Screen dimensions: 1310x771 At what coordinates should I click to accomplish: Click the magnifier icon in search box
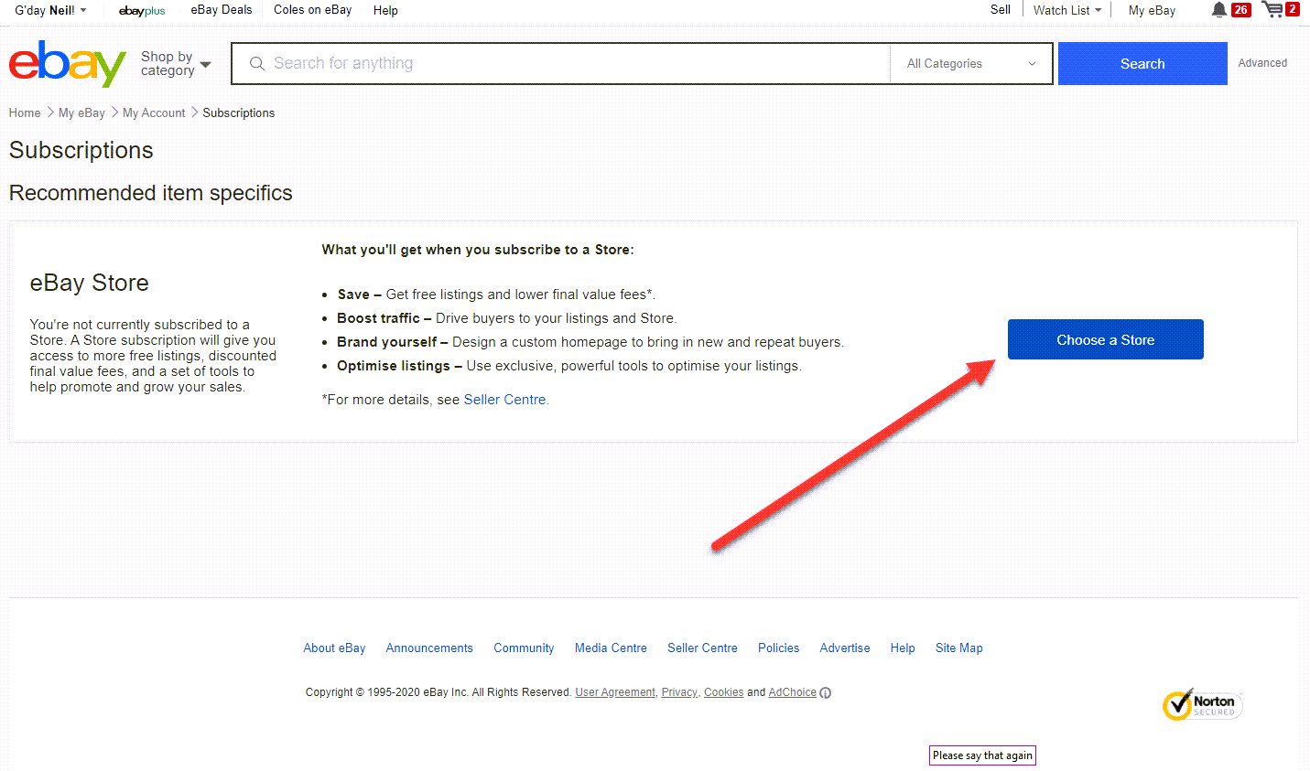coord(257,63)
